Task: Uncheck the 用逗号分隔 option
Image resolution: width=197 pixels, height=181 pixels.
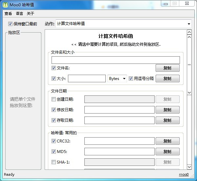Action: click(x=131, y=79)
